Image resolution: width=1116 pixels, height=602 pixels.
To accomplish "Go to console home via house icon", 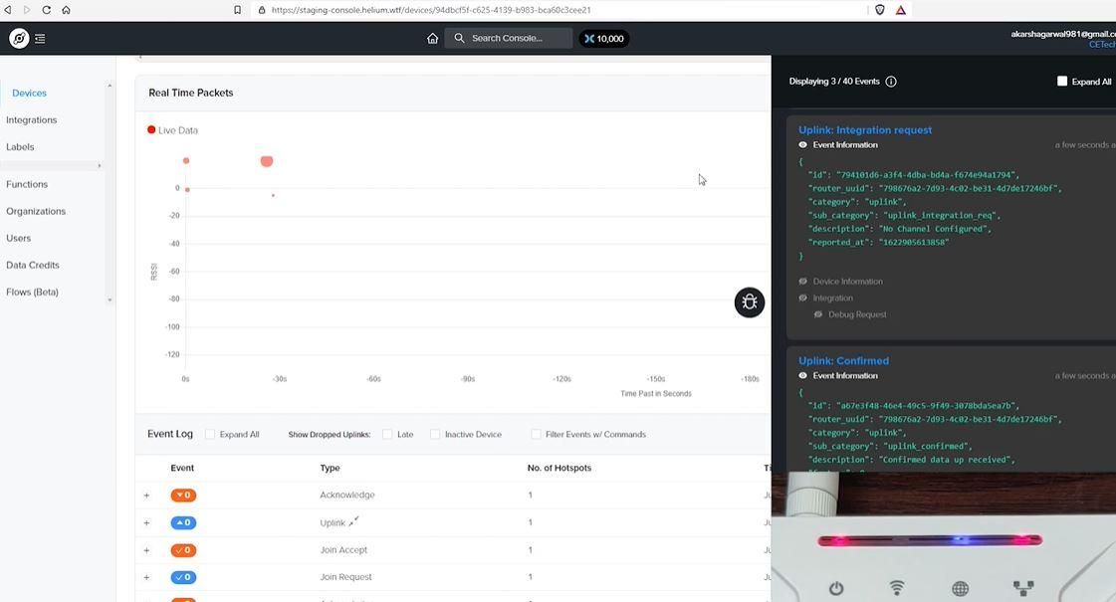I will 432,39.
